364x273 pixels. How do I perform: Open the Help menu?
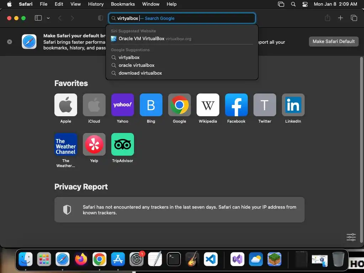(172, 4)
